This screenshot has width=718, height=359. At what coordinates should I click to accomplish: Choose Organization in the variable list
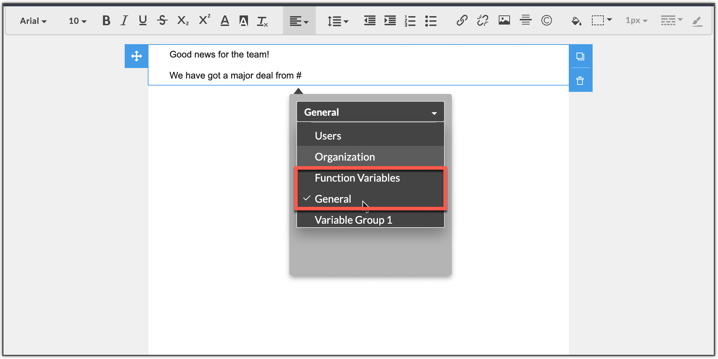pos(345,157)
